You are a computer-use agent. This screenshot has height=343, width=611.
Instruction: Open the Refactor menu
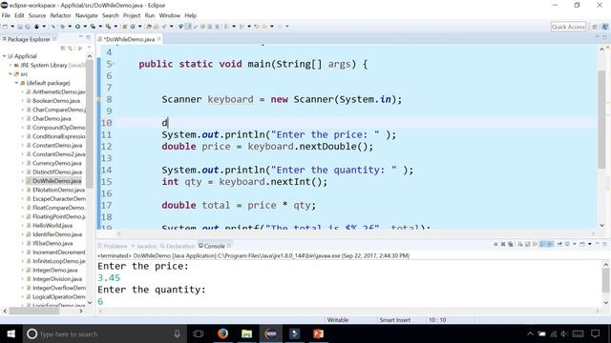[60, 15]
